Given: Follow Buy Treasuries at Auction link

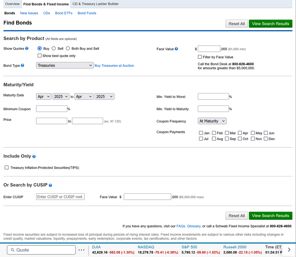Looking at the screenshot, I should click(x=114, y=66).
